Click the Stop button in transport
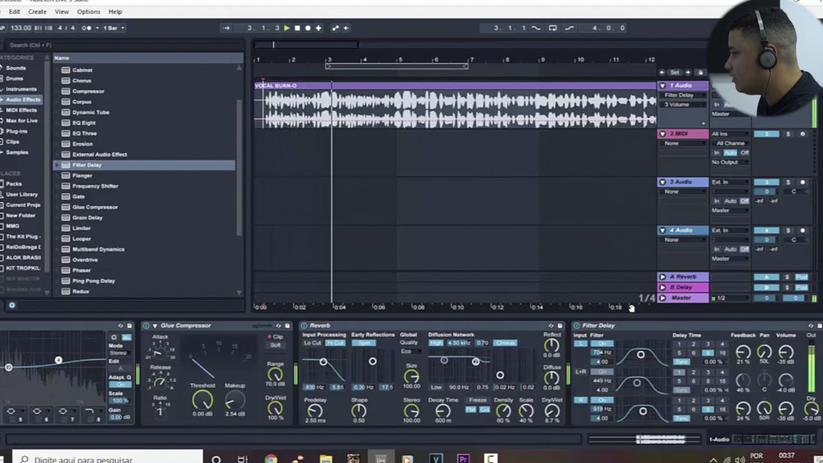The width and height of the screenshot is (823, 463). coord(297,28)
